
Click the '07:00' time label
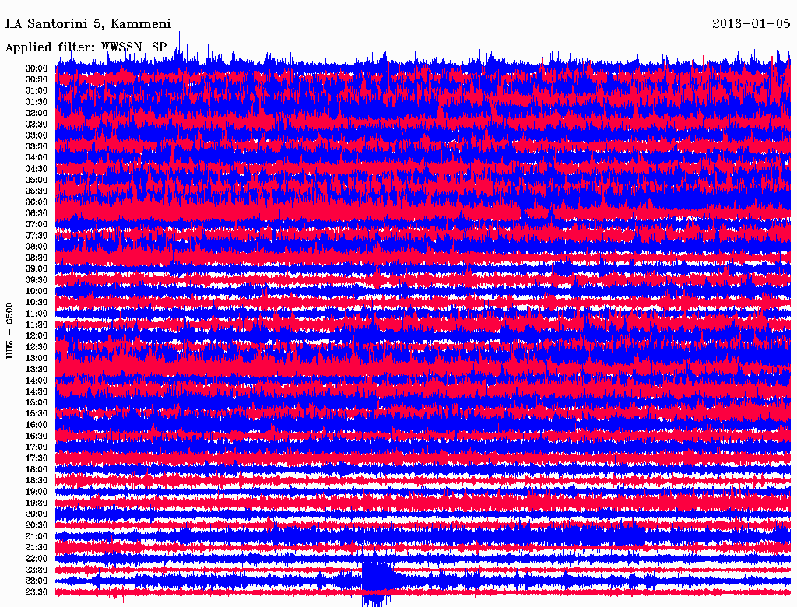coord(37,225)
